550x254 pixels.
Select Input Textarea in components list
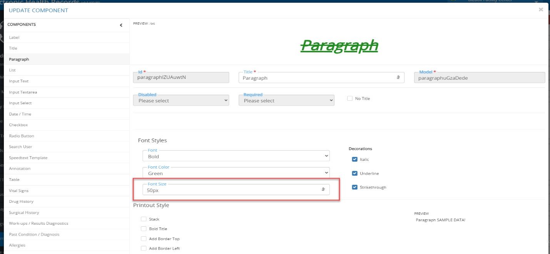point(23,92)
